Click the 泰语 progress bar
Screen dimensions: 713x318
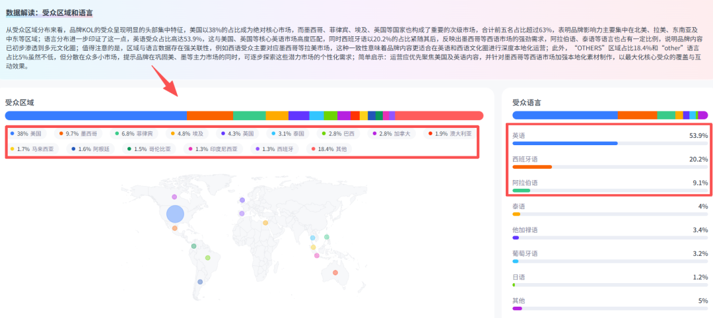(610, 214)
